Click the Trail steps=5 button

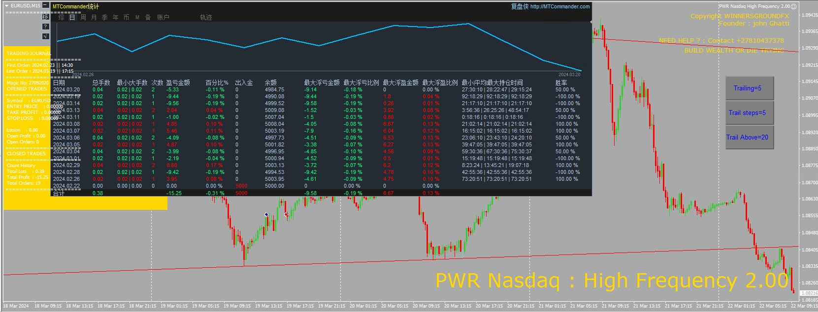pyautogui.click(x=750, y=113)
